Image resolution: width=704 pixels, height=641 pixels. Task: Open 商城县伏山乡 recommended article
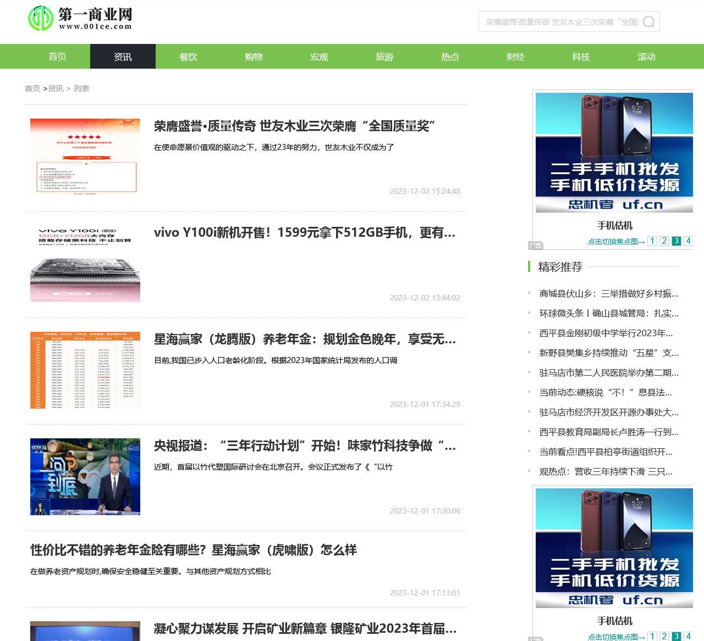pos(608,294)
